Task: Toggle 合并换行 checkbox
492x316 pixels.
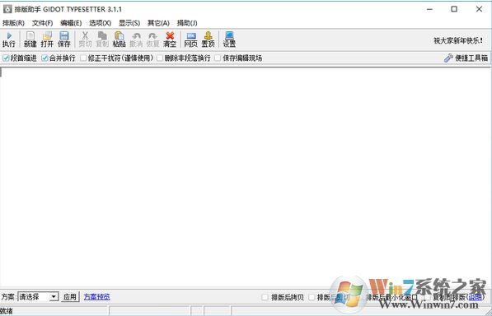Action: (x=45, y=58)
